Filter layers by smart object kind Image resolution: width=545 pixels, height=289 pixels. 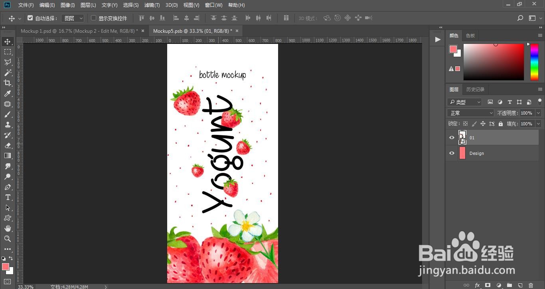[x=529, y=102]
